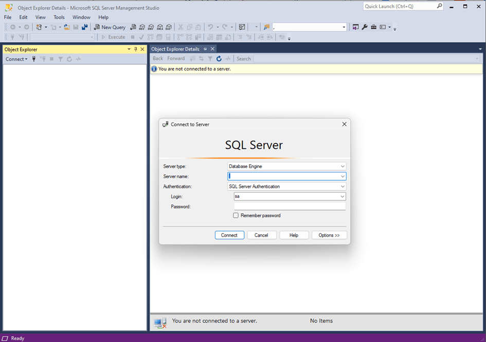Open the Connect dropdown in Object Explorer

(16, 59)
